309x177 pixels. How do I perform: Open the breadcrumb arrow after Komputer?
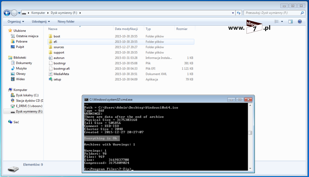click(48, 13)
